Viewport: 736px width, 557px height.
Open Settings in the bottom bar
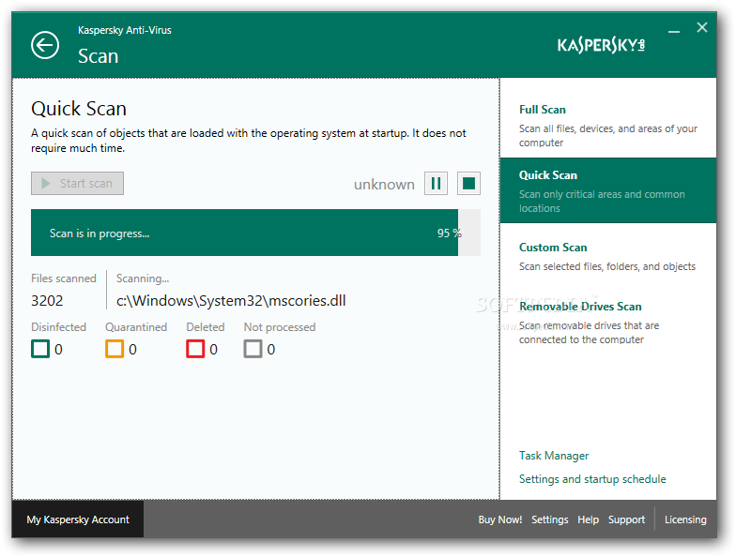click(x=550, y=519)
